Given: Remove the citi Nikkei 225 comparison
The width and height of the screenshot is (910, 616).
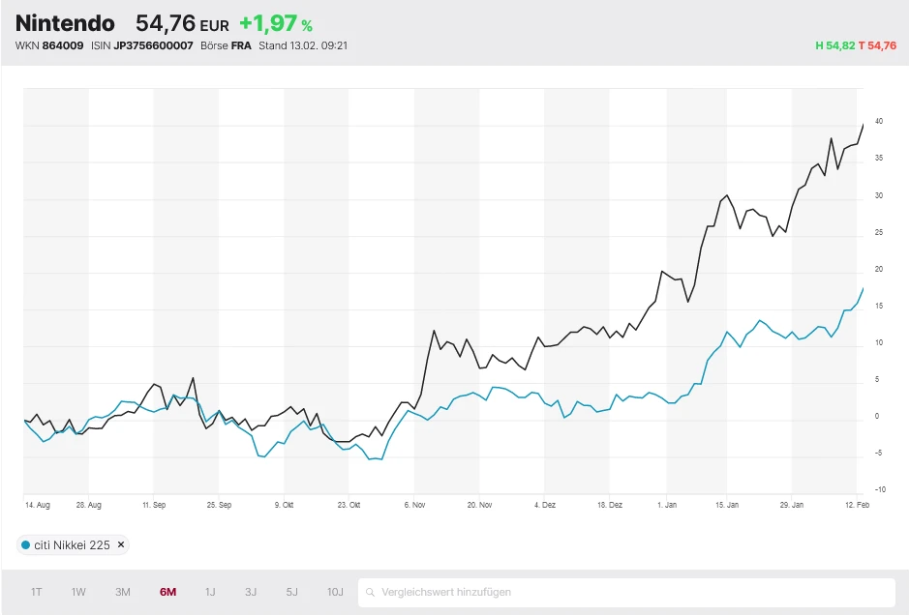Looking at the screenshot, I should coord(121,544).
